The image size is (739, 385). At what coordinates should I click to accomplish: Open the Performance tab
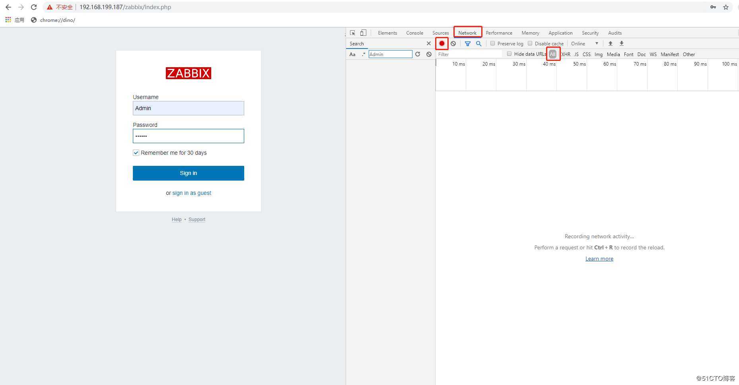[x=499, y=33]
